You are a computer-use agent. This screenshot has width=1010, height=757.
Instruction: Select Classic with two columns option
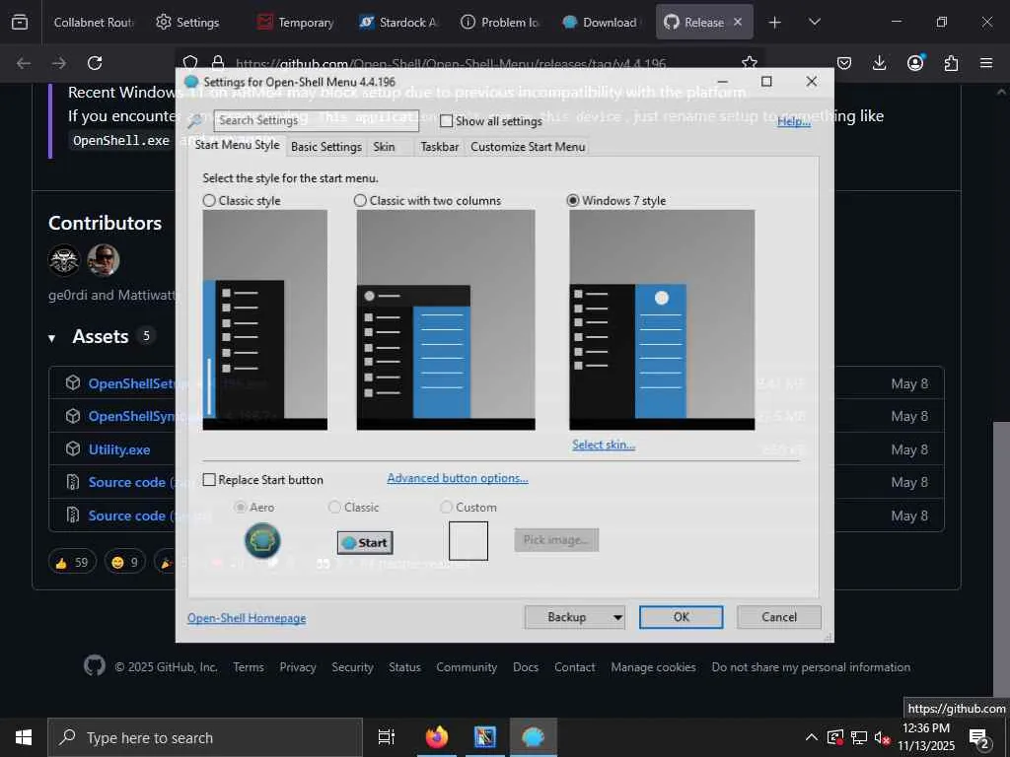361,201
